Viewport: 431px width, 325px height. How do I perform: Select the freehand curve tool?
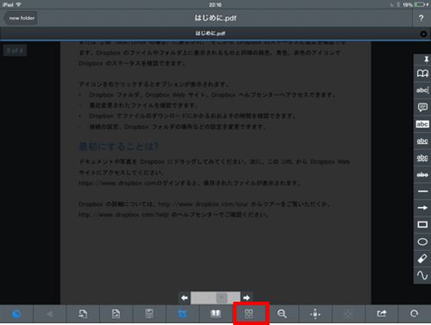click(x=422, y=275)
